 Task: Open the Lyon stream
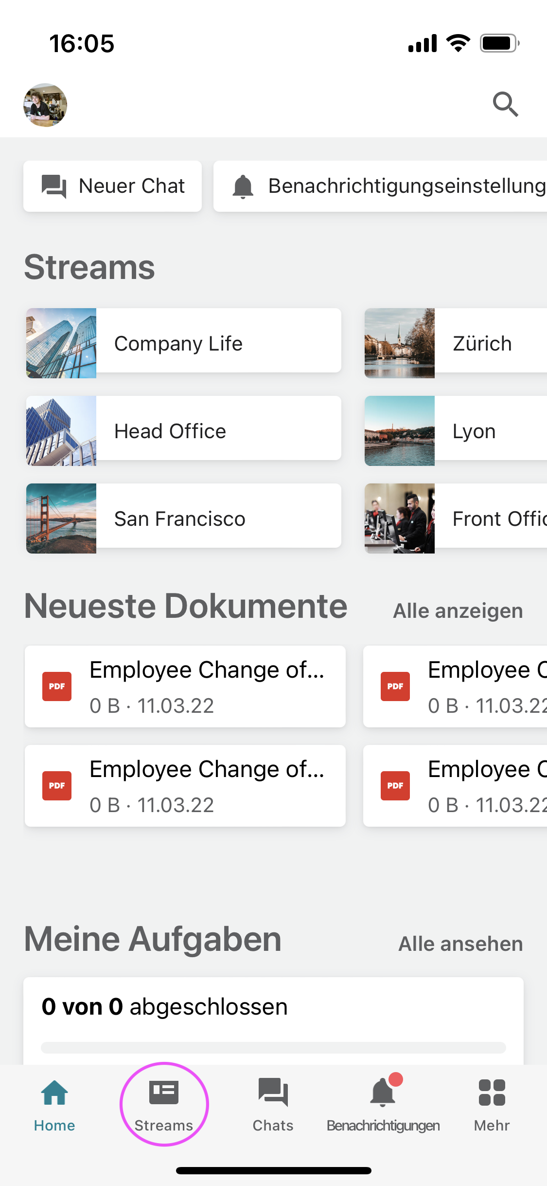[x=456, y=431]
